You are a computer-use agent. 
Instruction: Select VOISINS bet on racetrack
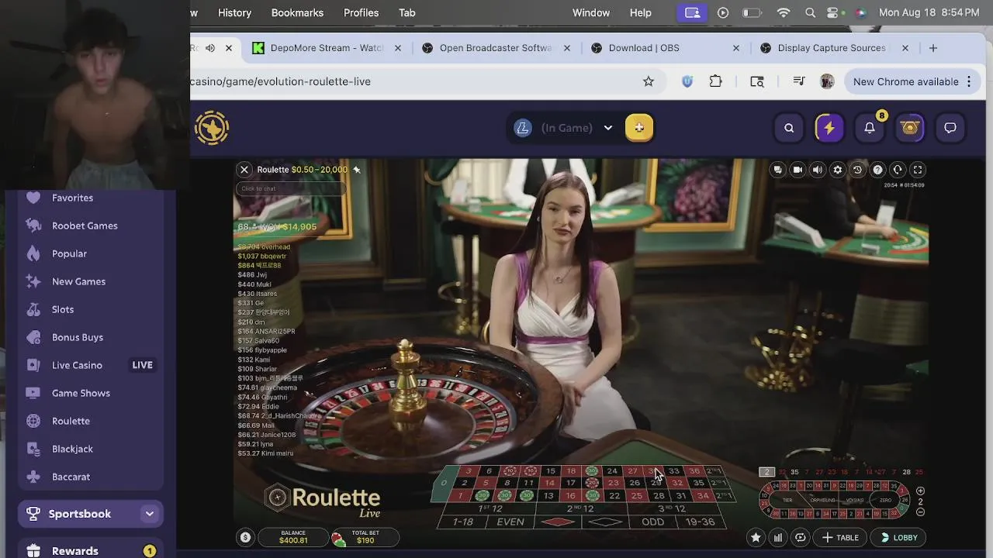click(855, 500)
